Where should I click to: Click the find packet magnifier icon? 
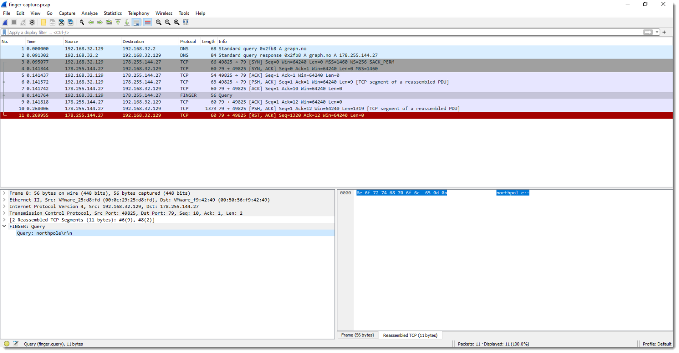(x=82, y=22)
